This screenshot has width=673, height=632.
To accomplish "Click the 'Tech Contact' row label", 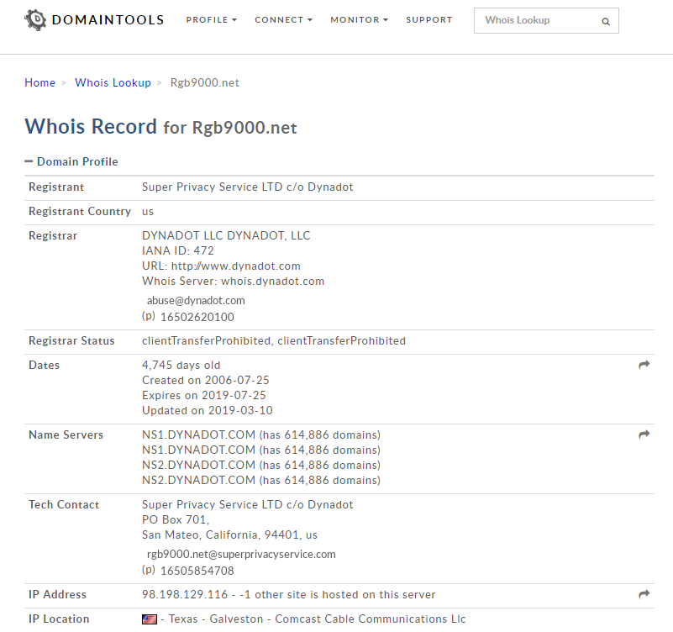I will pyautogui.click(x=64, y=504).
